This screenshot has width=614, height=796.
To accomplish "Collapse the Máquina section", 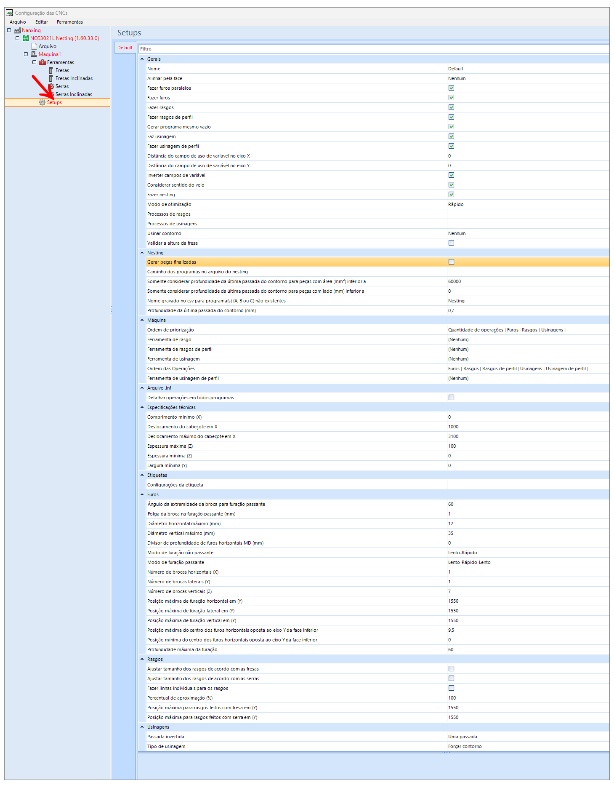I will [142, 320].
